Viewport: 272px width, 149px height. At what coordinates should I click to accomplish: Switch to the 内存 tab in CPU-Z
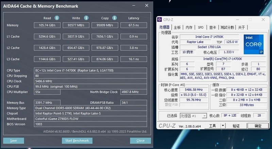coord(189,28)
